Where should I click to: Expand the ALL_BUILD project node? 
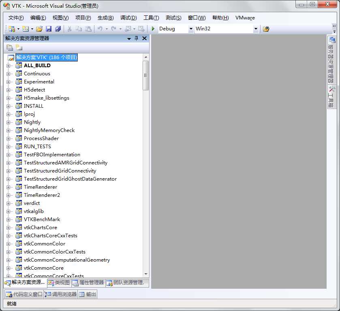pyautogui.click(x=8, y=66)
